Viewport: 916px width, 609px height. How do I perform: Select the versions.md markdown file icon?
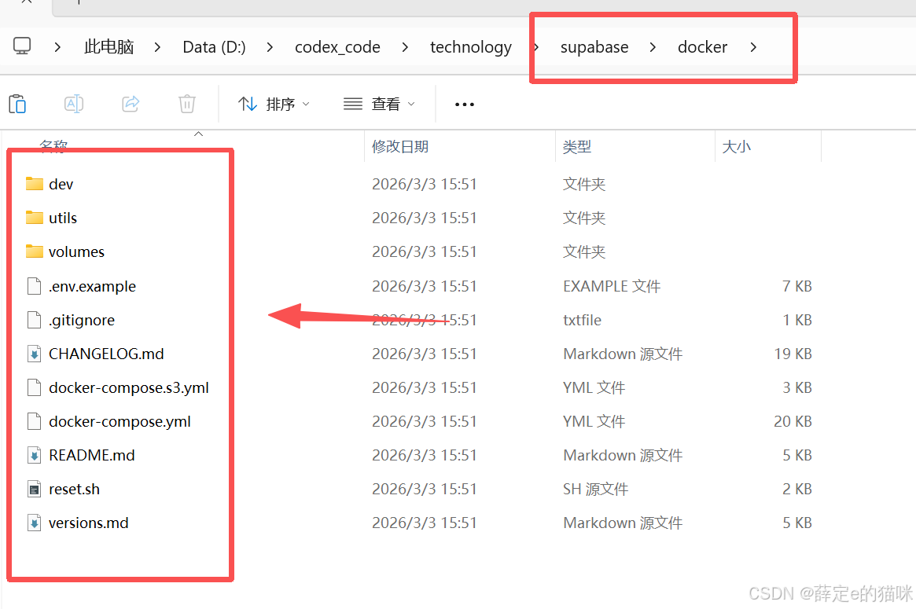(35, 523)
